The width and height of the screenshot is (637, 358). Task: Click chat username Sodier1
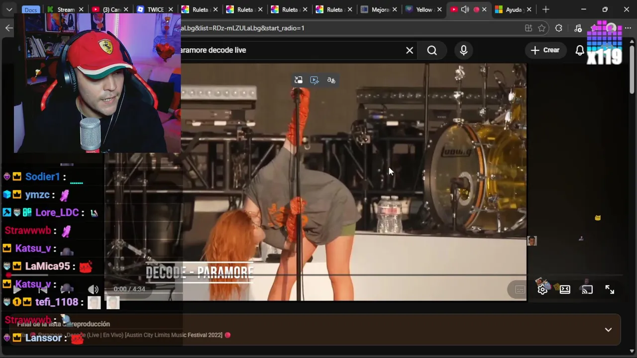pos(42,177)
